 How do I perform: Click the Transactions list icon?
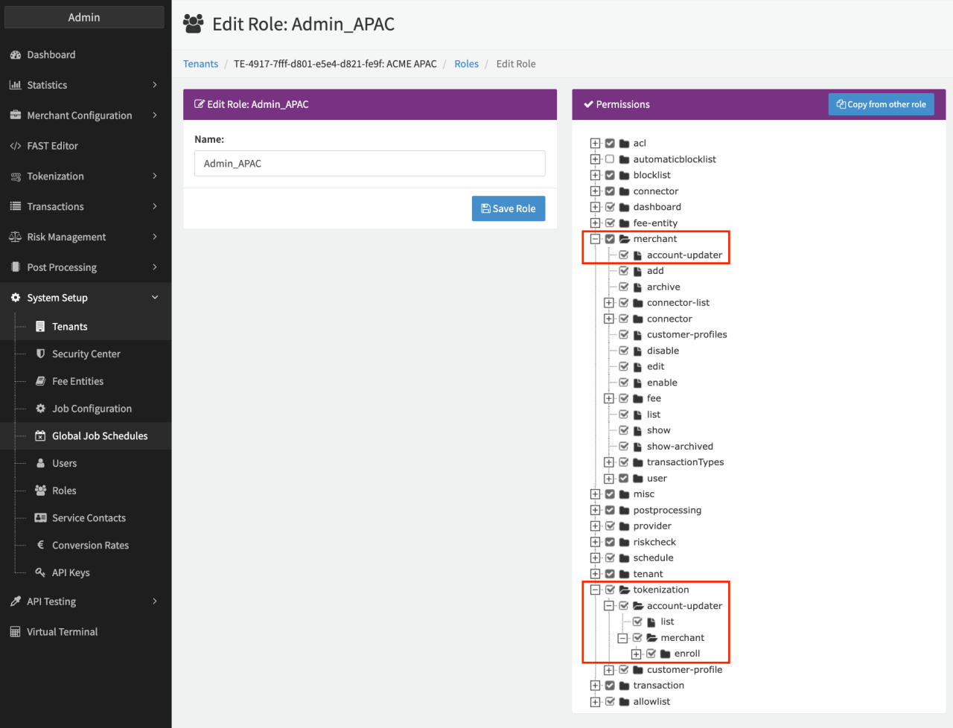coord(15,207)
